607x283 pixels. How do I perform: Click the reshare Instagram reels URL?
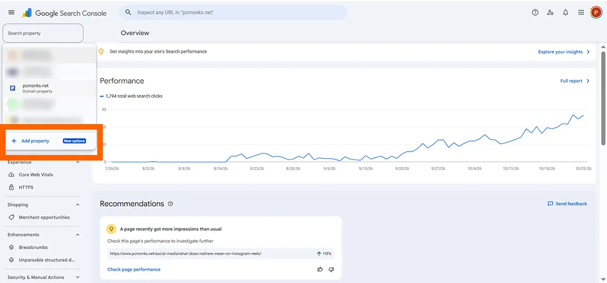pos(186,254)
